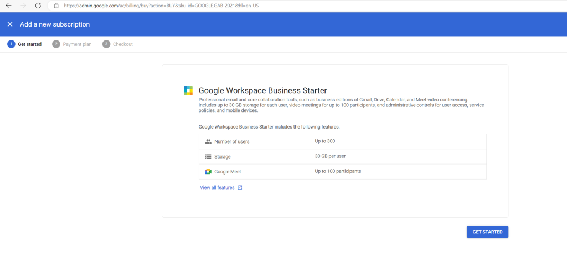Image resolution: width=567 pixels, height=276 pixels.
Task: Click the 'Google Meet' row label
Action: click(x=228, y=172)
